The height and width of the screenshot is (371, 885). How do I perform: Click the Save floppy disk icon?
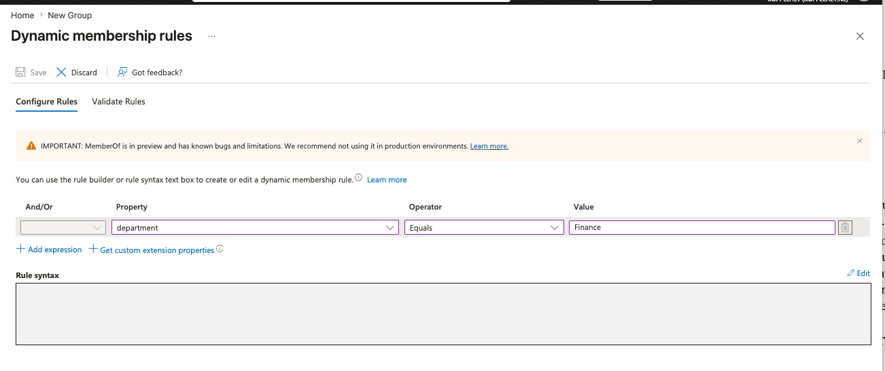[x=20, y=72]
